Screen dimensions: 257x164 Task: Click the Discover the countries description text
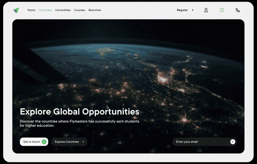(x=79, y=123)
